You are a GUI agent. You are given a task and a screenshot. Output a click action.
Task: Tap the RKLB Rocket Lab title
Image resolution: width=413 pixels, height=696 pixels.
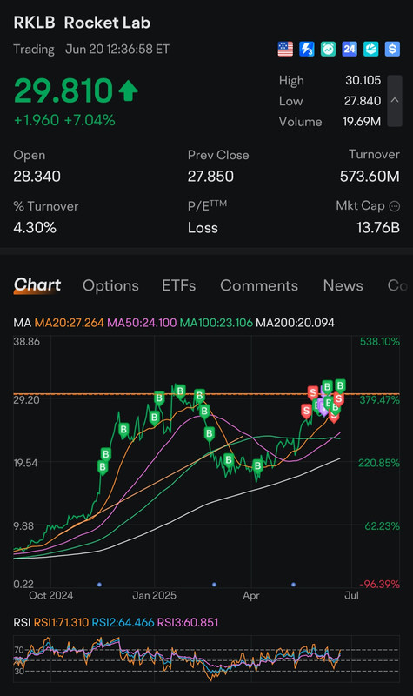82,23
